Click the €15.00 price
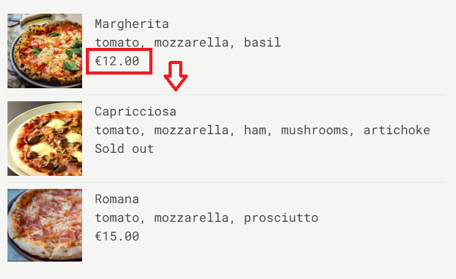Image resolution: width=456 pixels, height=279 pixels. click(117, 236)
